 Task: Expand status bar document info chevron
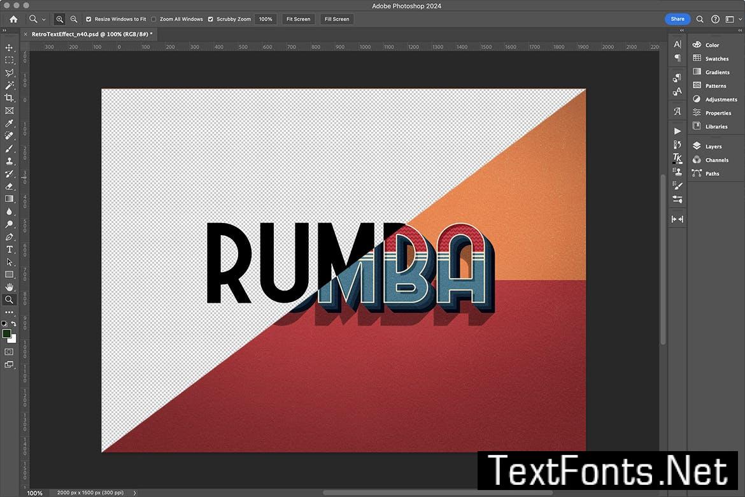[x=134, y=493]
